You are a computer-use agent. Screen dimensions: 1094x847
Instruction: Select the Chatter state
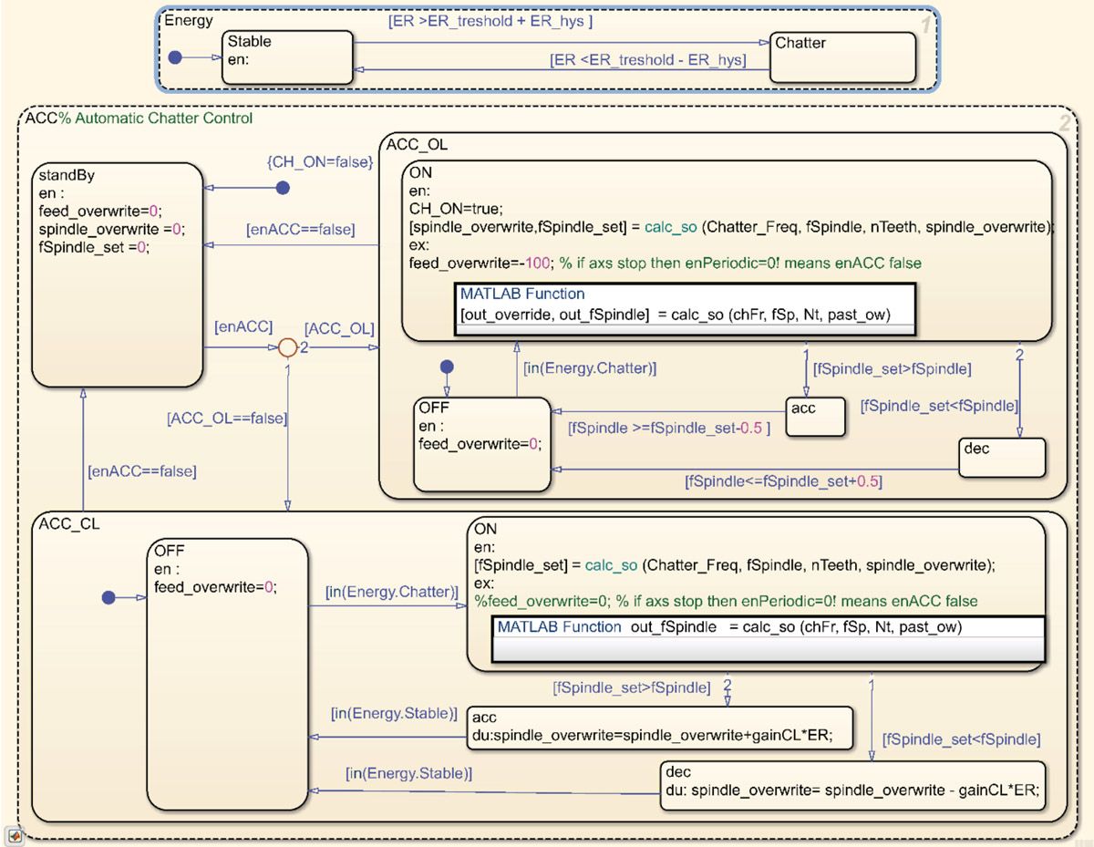[x=843, y=57]
